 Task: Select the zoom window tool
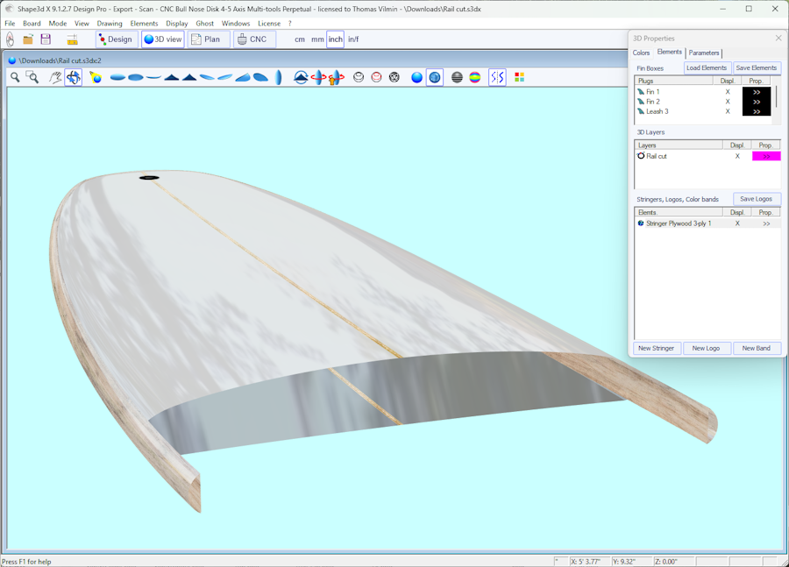[32, 77]
